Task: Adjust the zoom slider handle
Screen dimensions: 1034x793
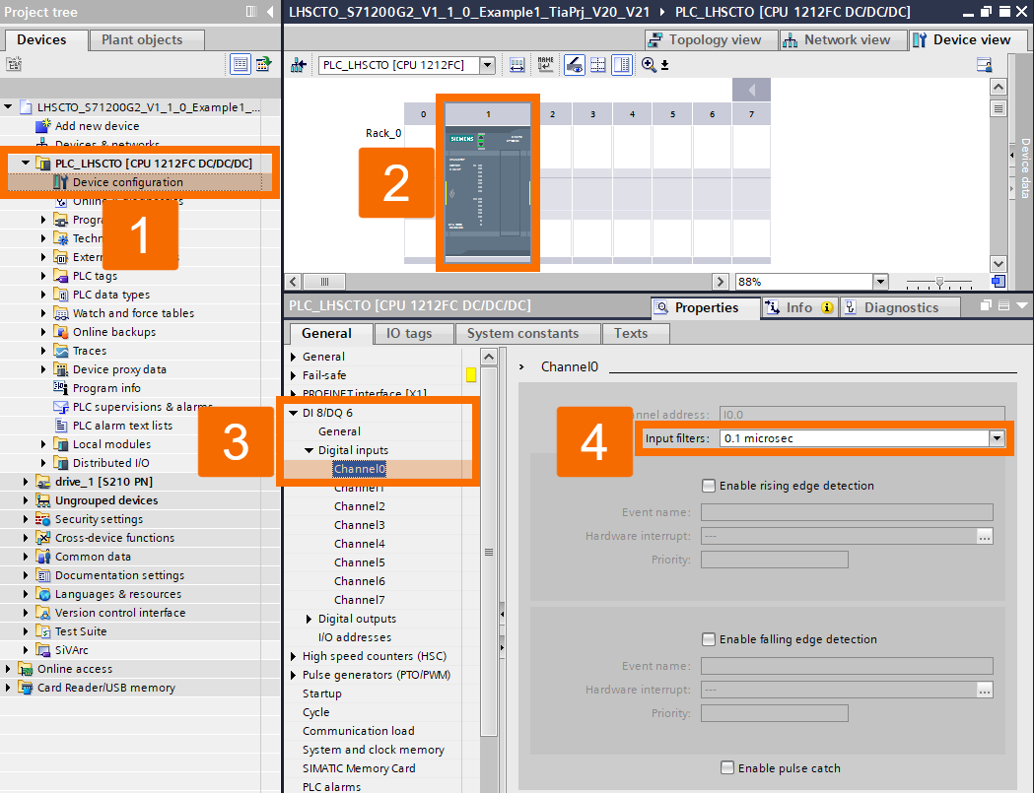Action: pyautogui.click(x=939, y=282)
